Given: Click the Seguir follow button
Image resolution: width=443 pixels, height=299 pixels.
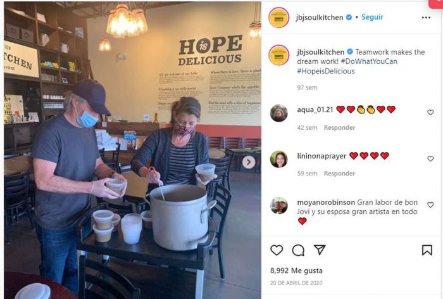Looking at the screenshot, I should 372,17.
